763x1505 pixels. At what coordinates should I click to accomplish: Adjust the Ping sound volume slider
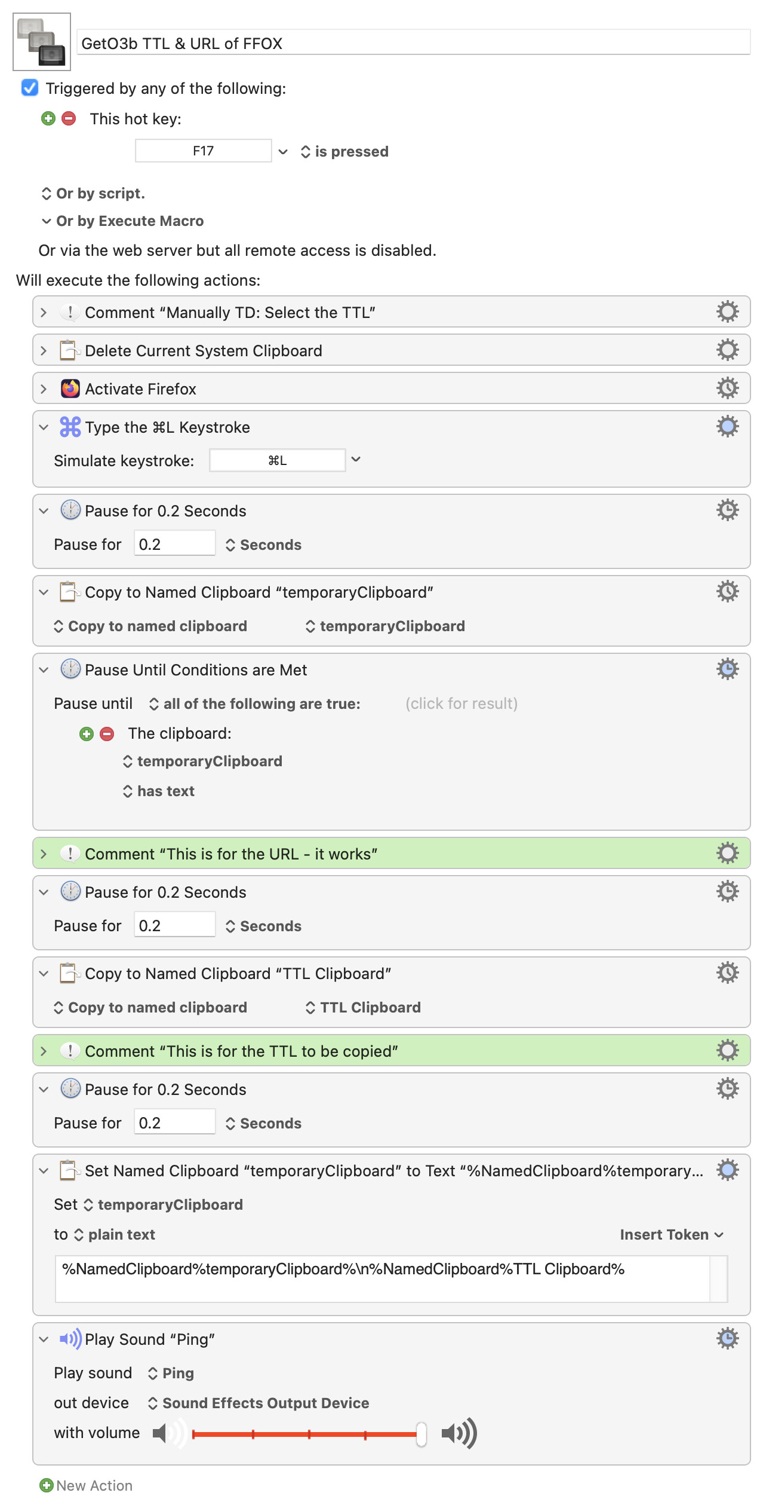pyautogui.click(x=421, y=1434)
